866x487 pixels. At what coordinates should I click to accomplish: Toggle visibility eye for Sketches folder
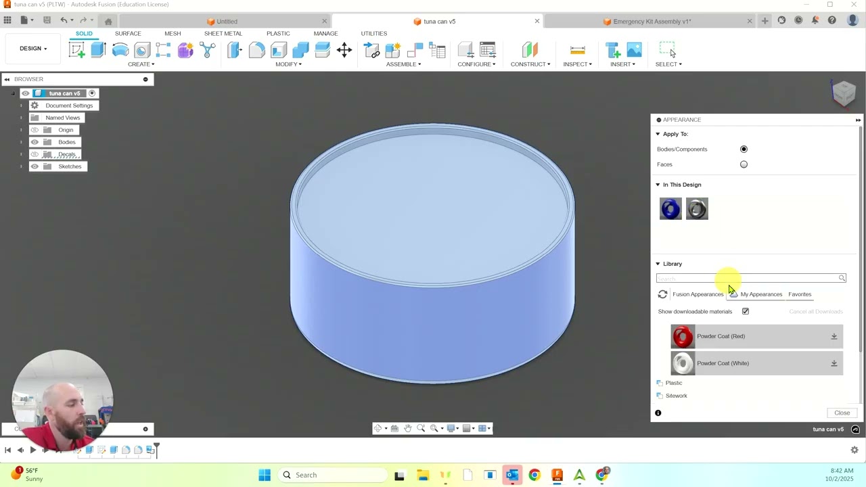click(x=35, y=166)
